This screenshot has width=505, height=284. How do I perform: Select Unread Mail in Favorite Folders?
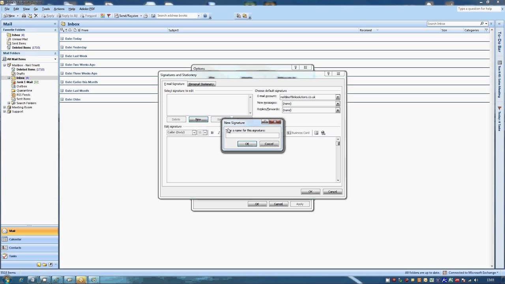20,39
